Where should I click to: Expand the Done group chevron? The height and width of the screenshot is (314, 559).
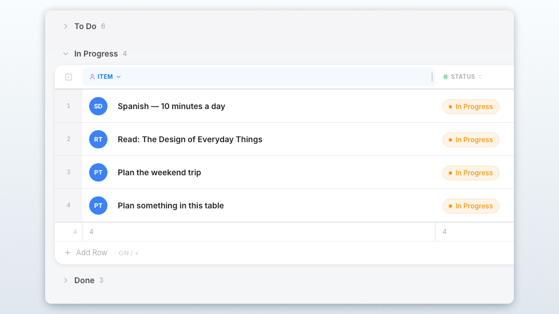tap(66, 280)
